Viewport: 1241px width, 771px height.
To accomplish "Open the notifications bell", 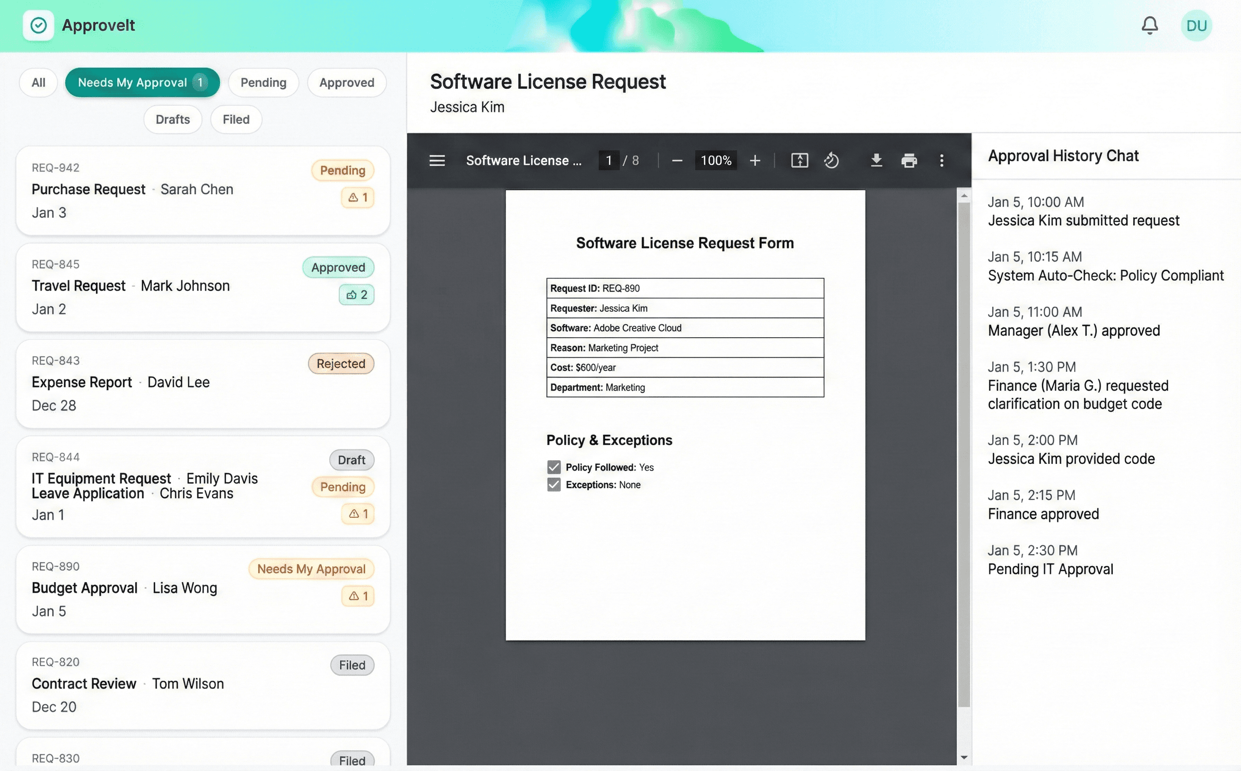I will point(1150,26).
